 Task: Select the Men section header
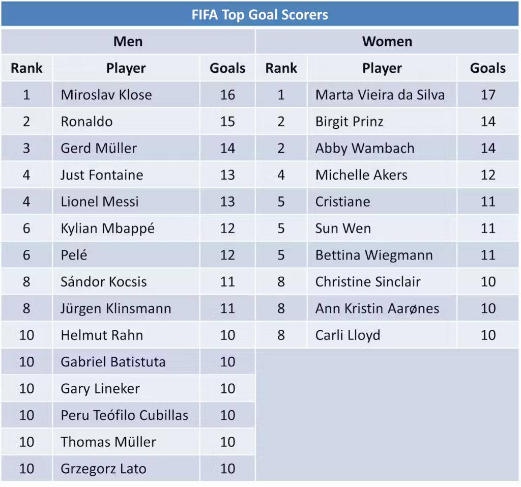[x=128, y=41]
